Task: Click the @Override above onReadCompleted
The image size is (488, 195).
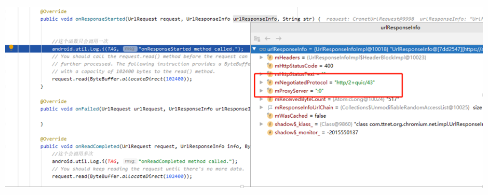Action: coord(53,139)
